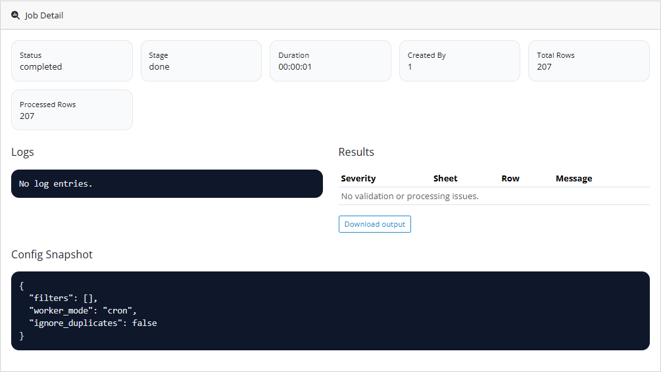Click the "ignore_duplicates": false line

pyautogui.click(x=93, y=323)
